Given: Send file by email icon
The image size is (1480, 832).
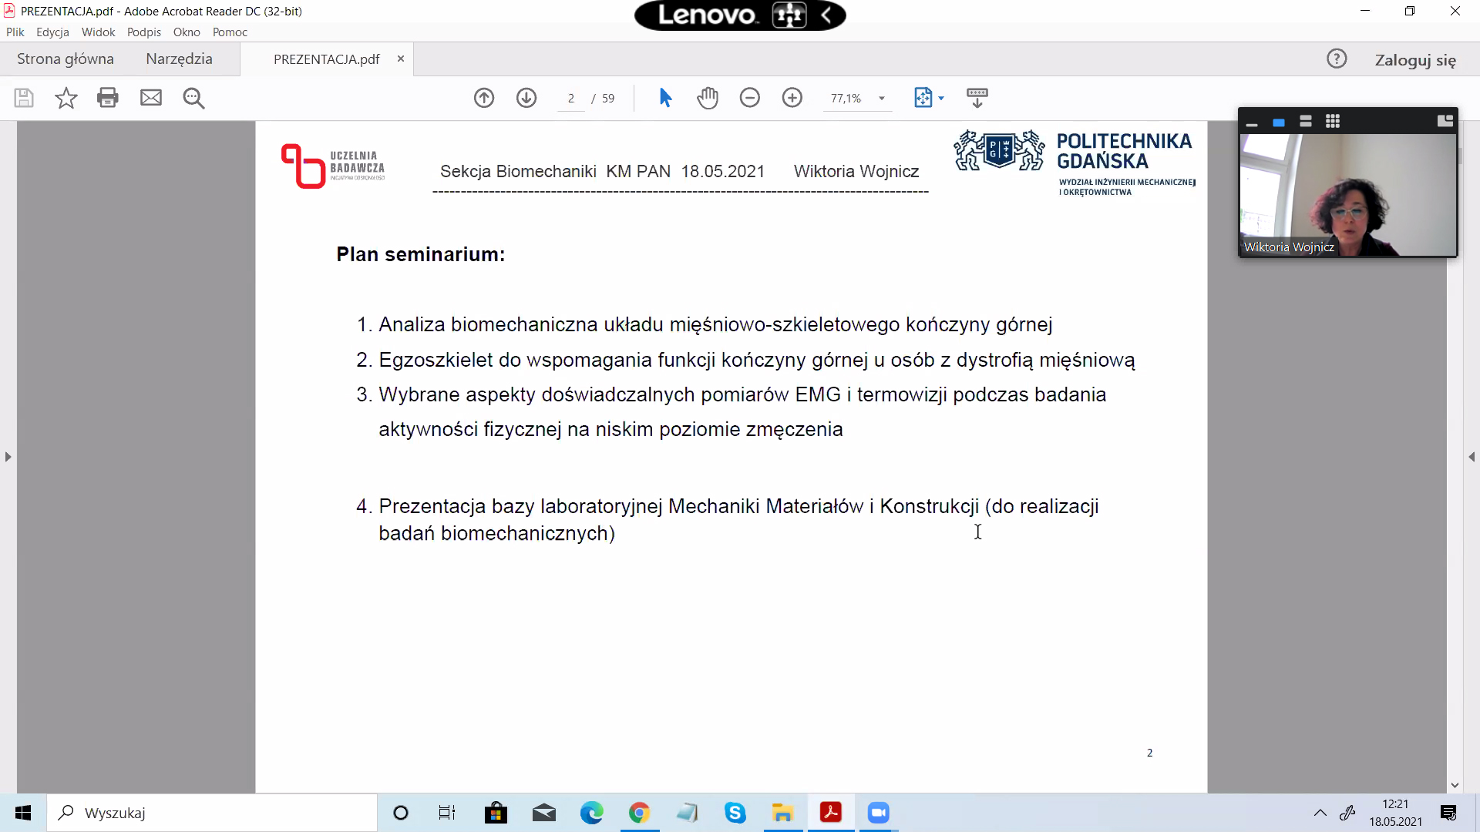Looking at the screenshot, I should click(x=151, y=98).
